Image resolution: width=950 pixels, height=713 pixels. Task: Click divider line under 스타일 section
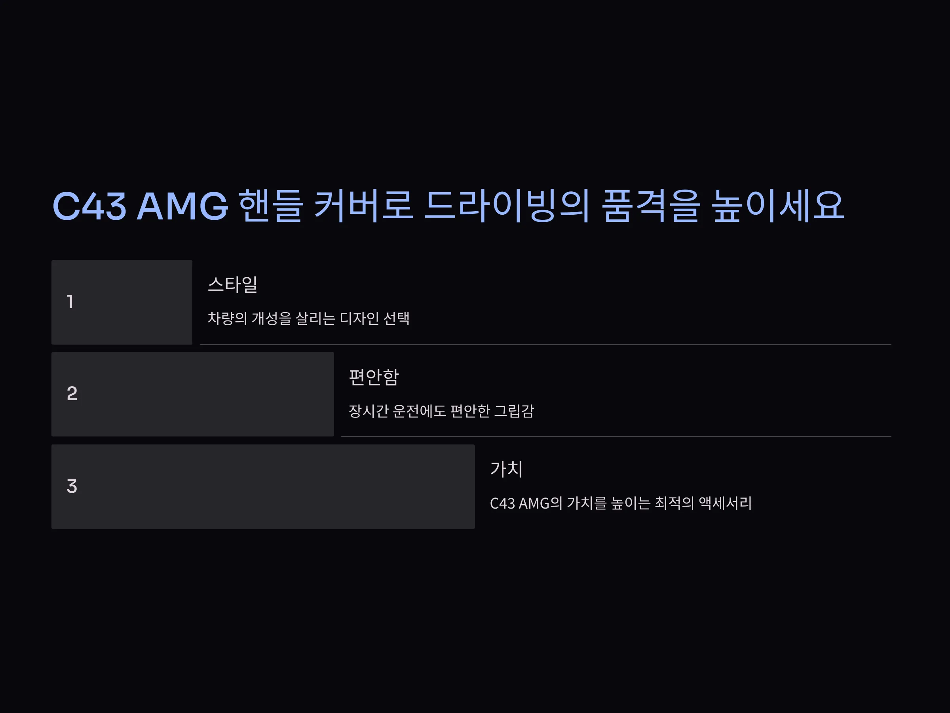546,345
